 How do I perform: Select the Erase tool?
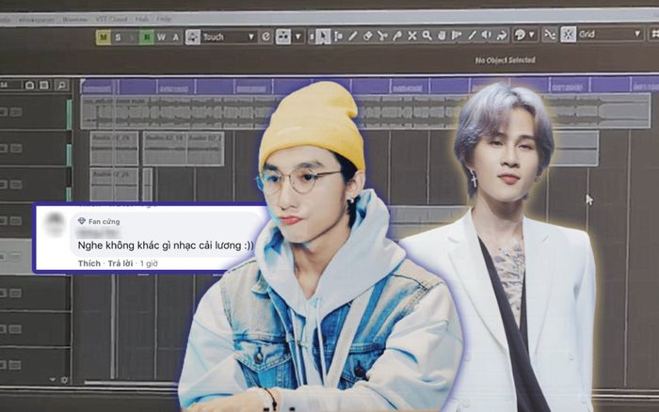(x=368, y=37)
